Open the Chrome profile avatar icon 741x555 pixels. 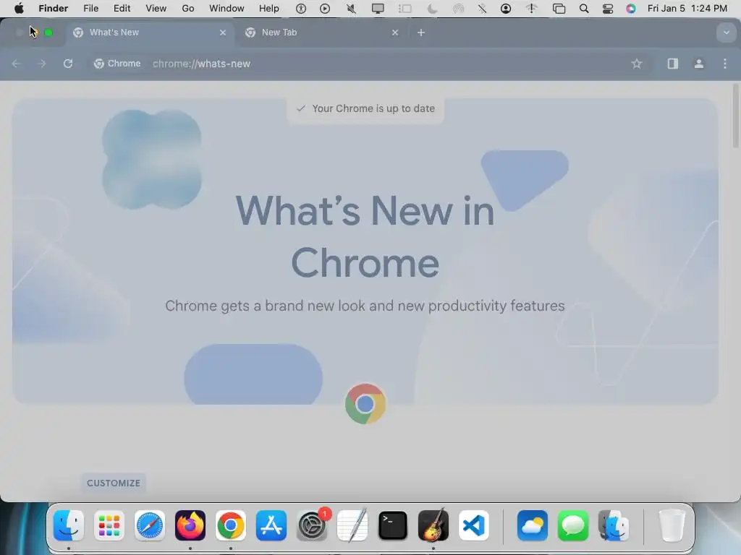point(699,64)
